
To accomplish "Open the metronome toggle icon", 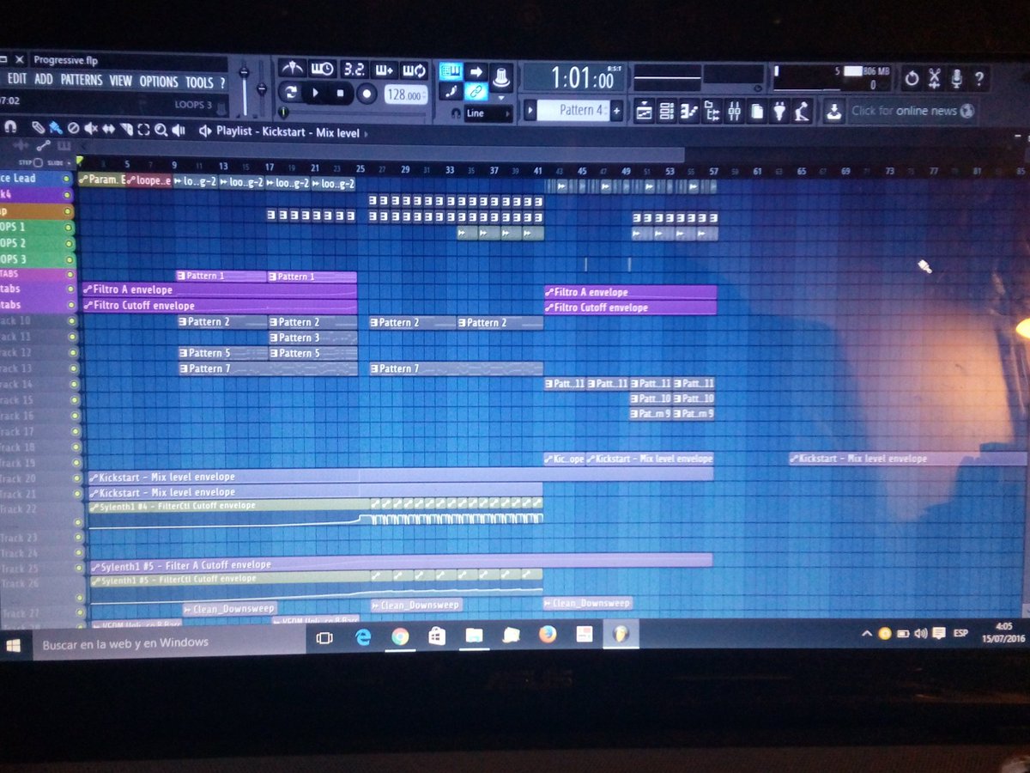I will [293, 70].
